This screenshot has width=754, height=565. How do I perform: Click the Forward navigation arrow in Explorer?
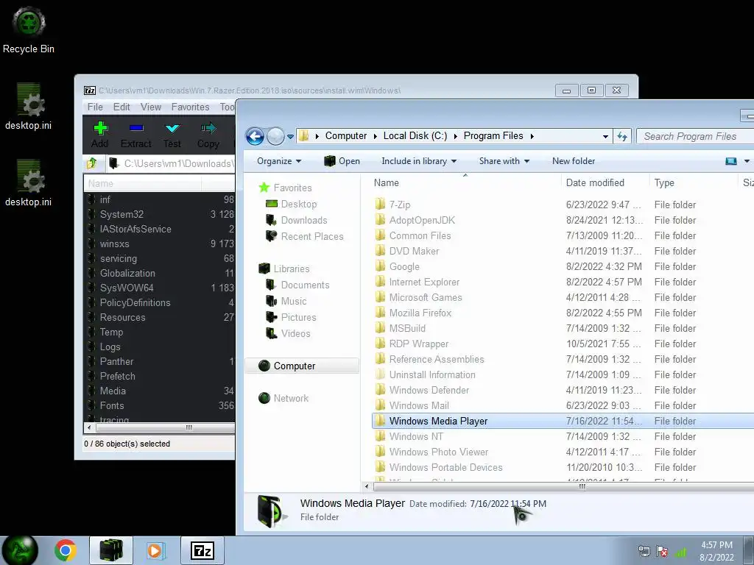coord(275,136)
